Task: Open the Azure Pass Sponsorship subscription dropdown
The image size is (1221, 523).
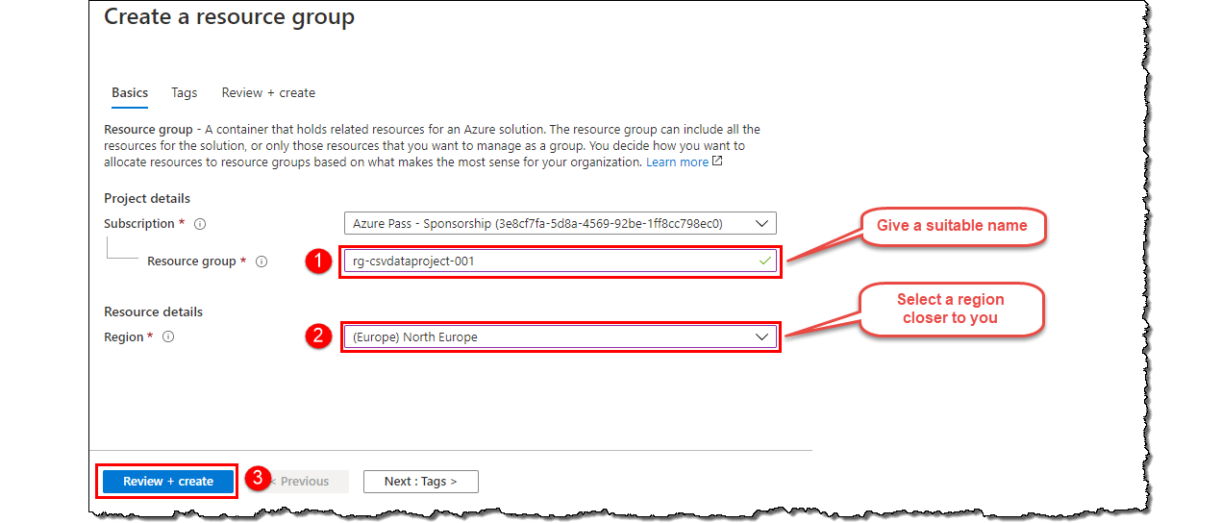Action: click(x=560, y=224)
